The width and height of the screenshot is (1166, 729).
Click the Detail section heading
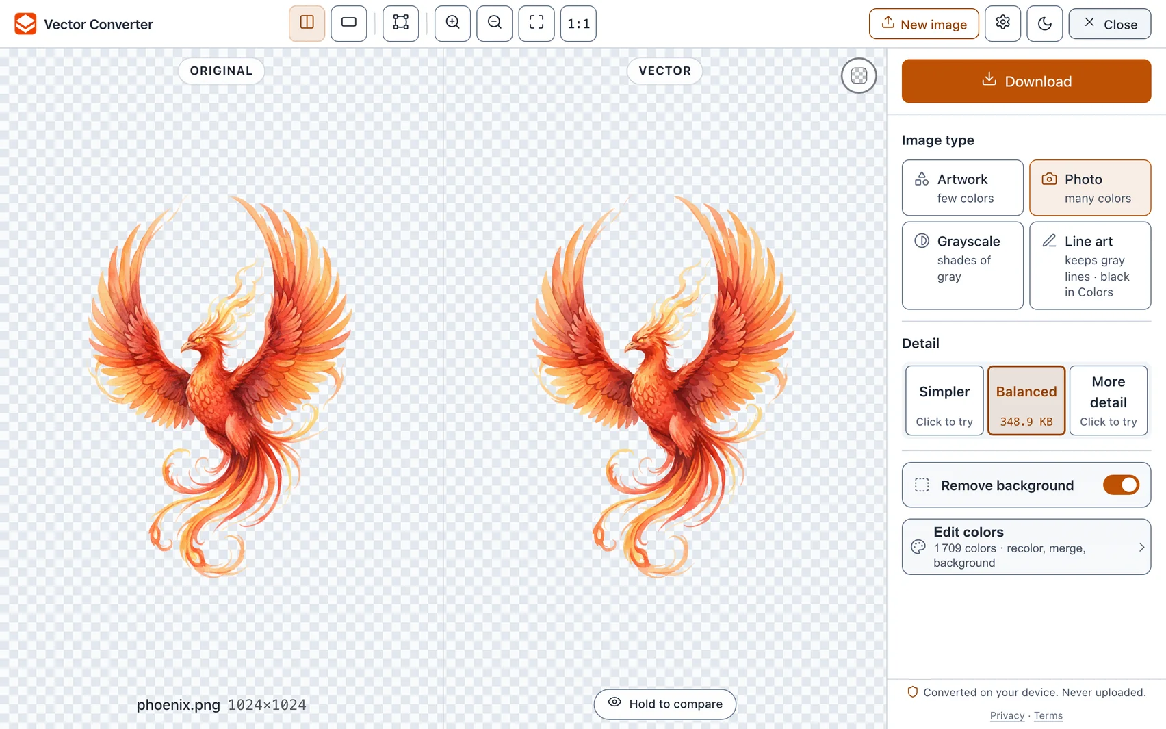pos(920,343)
